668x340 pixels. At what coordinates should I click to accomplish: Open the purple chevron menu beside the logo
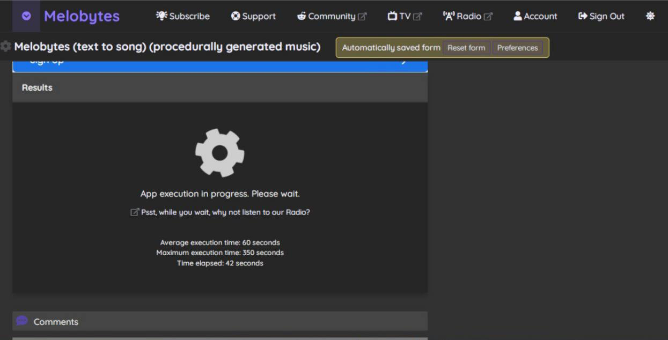tap(26, 16)
